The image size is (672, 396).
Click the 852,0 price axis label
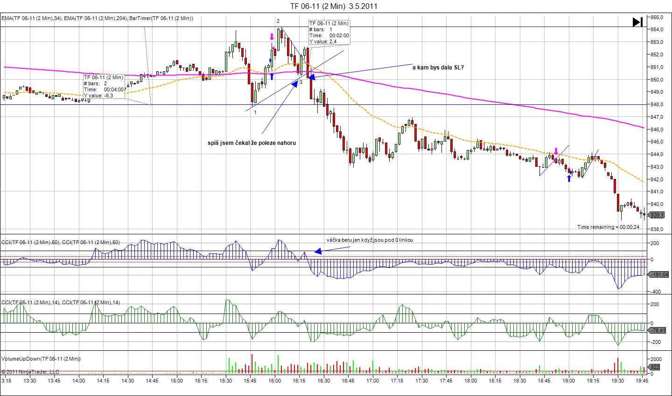(x=657, y=55)
